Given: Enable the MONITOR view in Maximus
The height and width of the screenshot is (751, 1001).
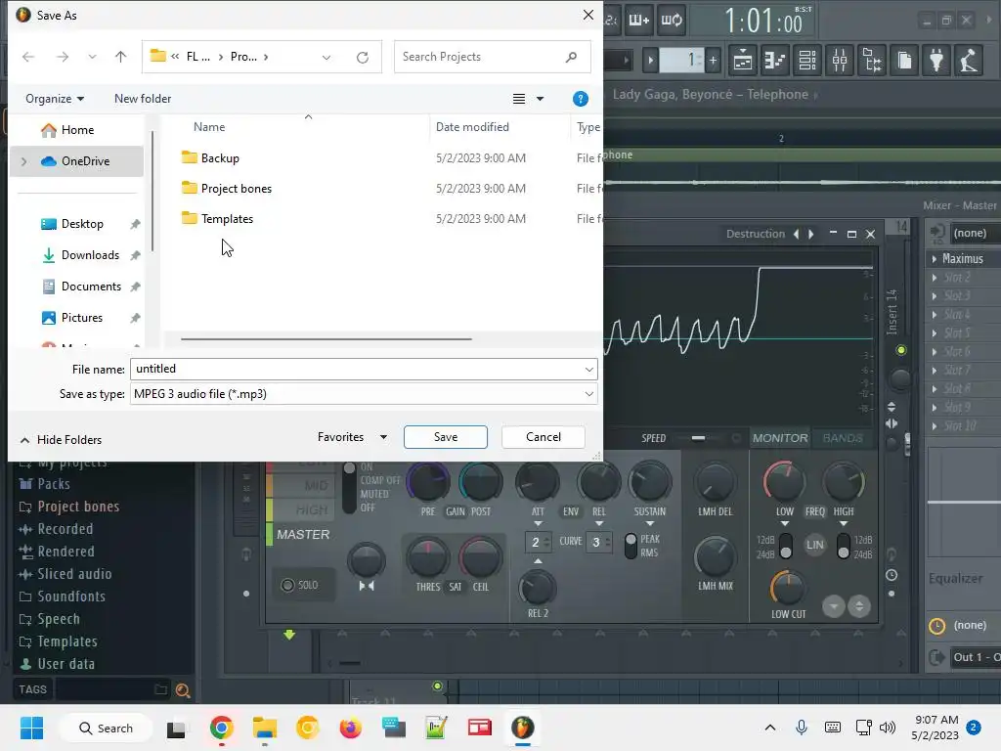Looking at the screenshot, I should click(780, 438).
